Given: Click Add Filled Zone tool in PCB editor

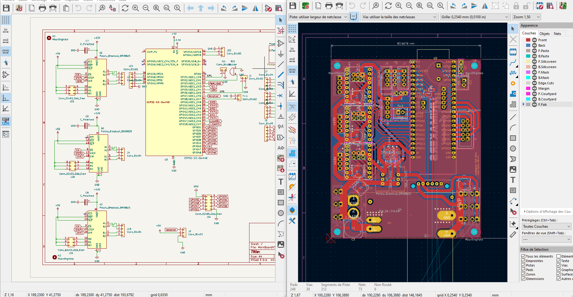Looking at the screenshot, I should coord(513,94).
